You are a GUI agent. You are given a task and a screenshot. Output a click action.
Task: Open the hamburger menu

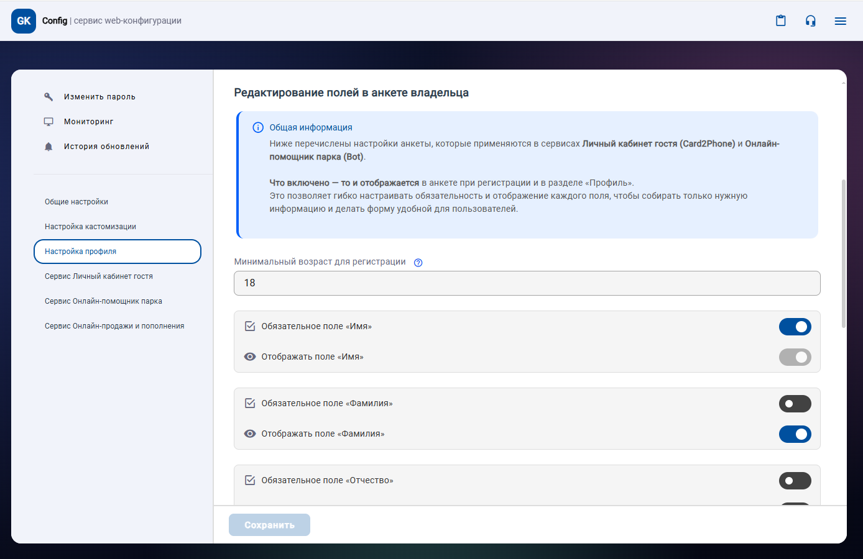841,21
